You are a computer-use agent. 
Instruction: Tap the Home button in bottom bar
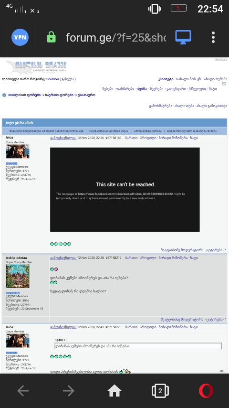coord(114,391)
